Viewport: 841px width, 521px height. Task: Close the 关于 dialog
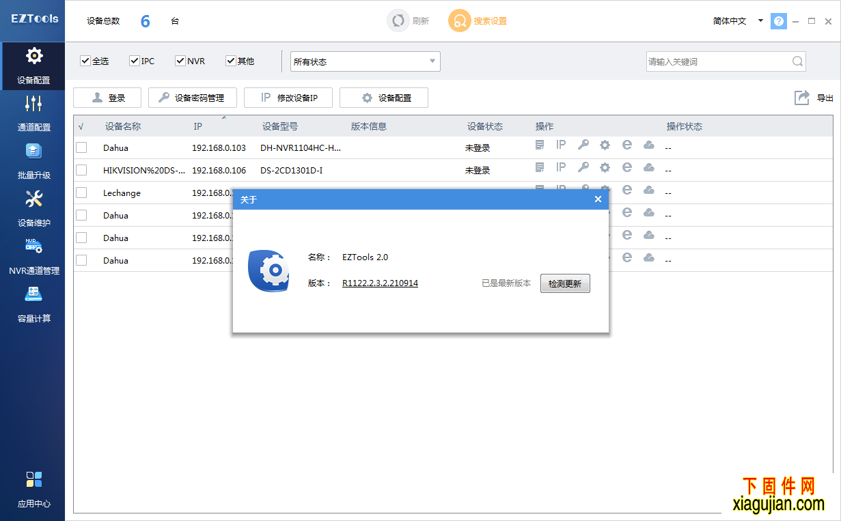point(598,199)
